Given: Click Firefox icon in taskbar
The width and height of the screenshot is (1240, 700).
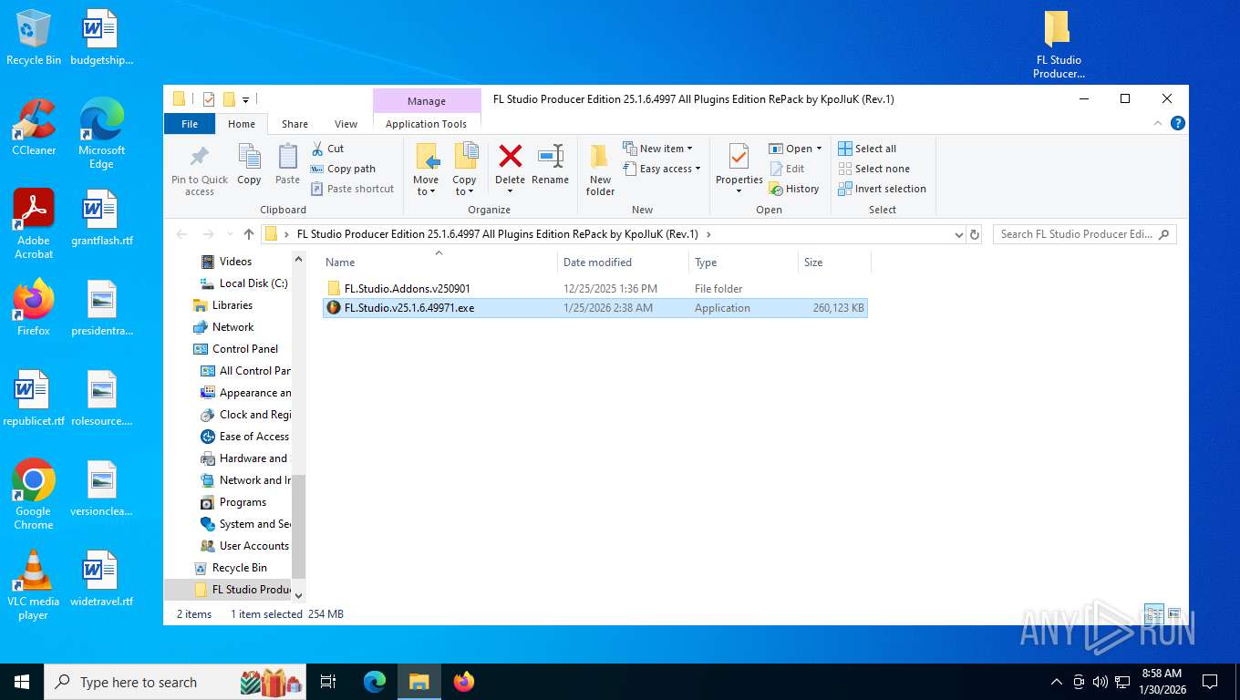Looking at the screenshot, I should tap(464, 681).
